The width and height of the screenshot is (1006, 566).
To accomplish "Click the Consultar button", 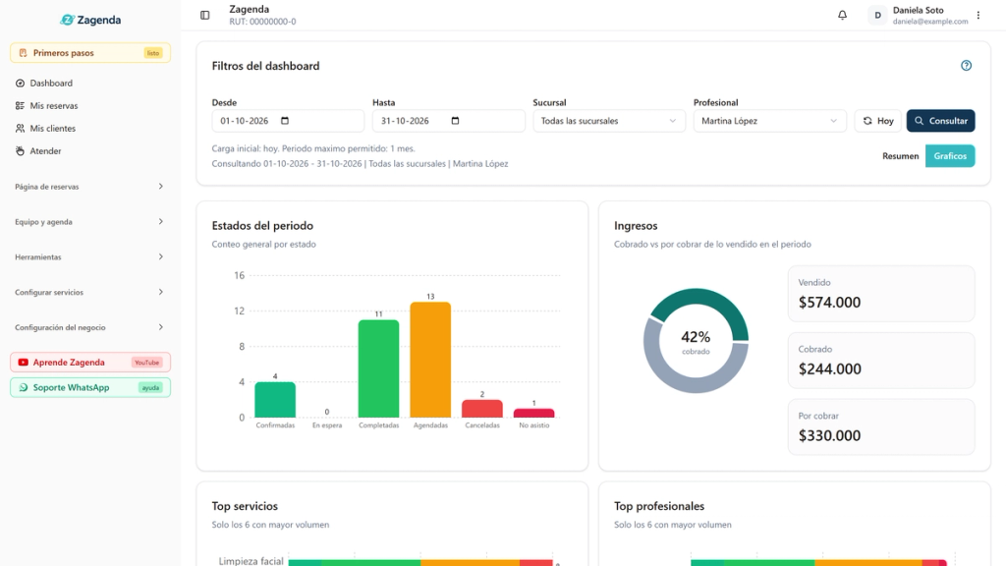I will pos(940,121).
